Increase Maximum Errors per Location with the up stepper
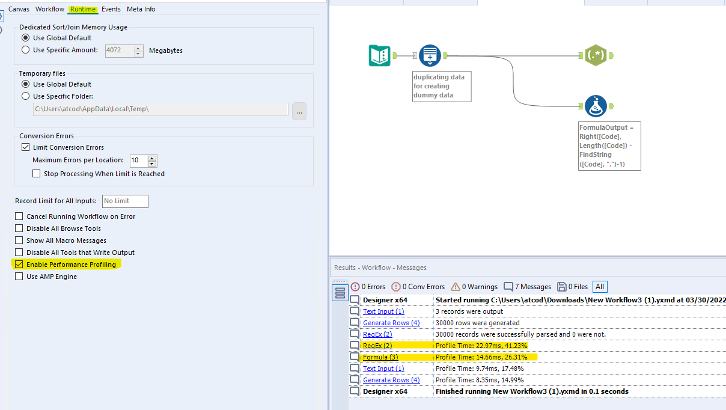This screenshot has width=726, height=410. (x=152, y=158)
